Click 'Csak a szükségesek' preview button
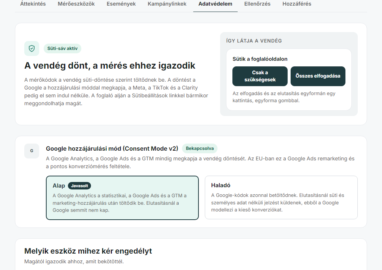This screenshot has height=270, width=382. [260, 76]
